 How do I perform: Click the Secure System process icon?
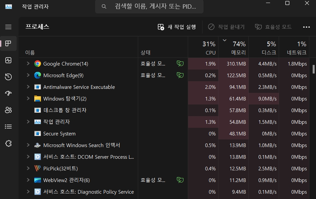click(x=38, y=133)
